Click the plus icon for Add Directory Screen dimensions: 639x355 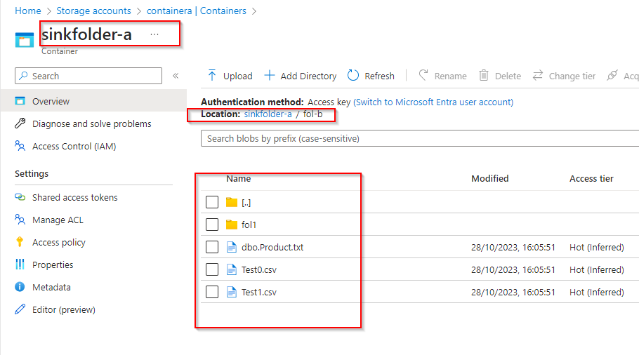tap(270, 75)
